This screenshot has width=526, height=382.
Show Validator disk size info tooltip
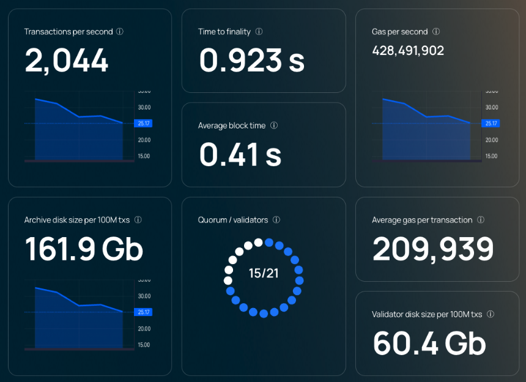[x=491, y=314]
